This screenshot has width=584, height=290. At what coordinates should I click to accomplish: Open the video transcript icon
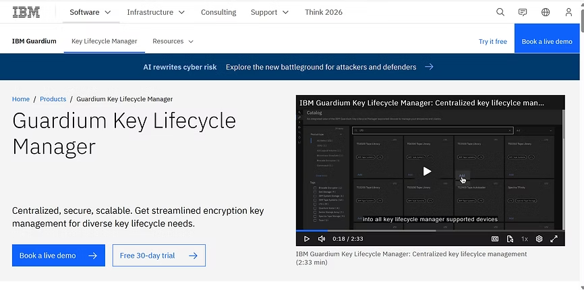(x=510, y=239)
